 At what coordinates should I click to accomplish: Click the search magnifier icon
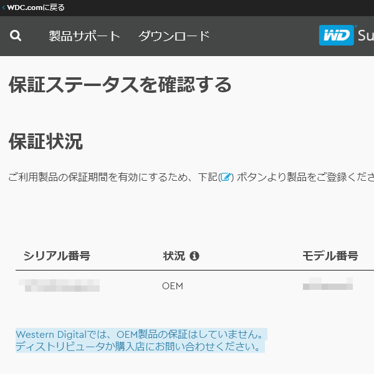click(x=16, y=36)
